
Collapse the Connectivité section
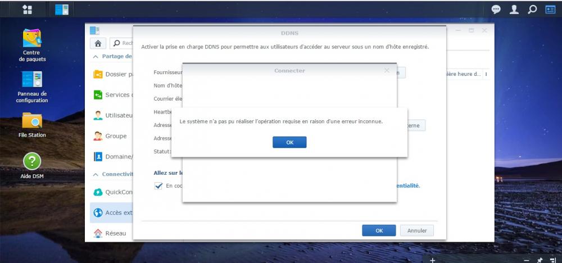coord(96,175)
